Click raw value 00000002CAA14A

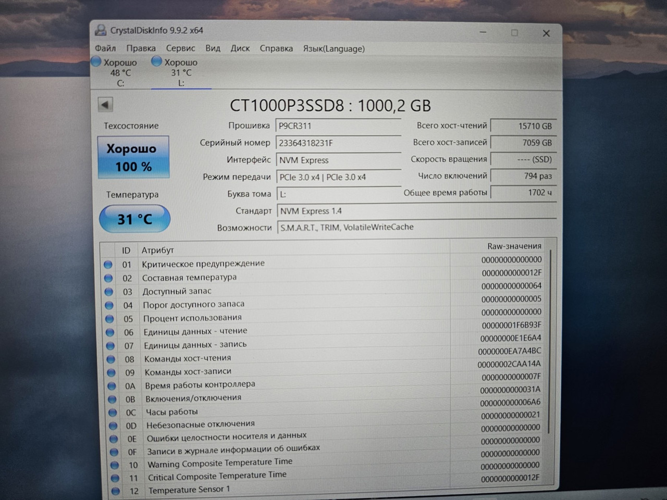click(x=509, y=364)
